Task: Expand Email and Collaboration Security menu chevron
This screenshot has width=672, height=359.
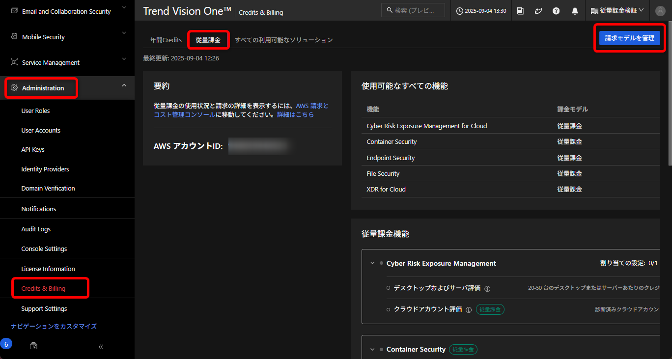Action: [124, 8]
